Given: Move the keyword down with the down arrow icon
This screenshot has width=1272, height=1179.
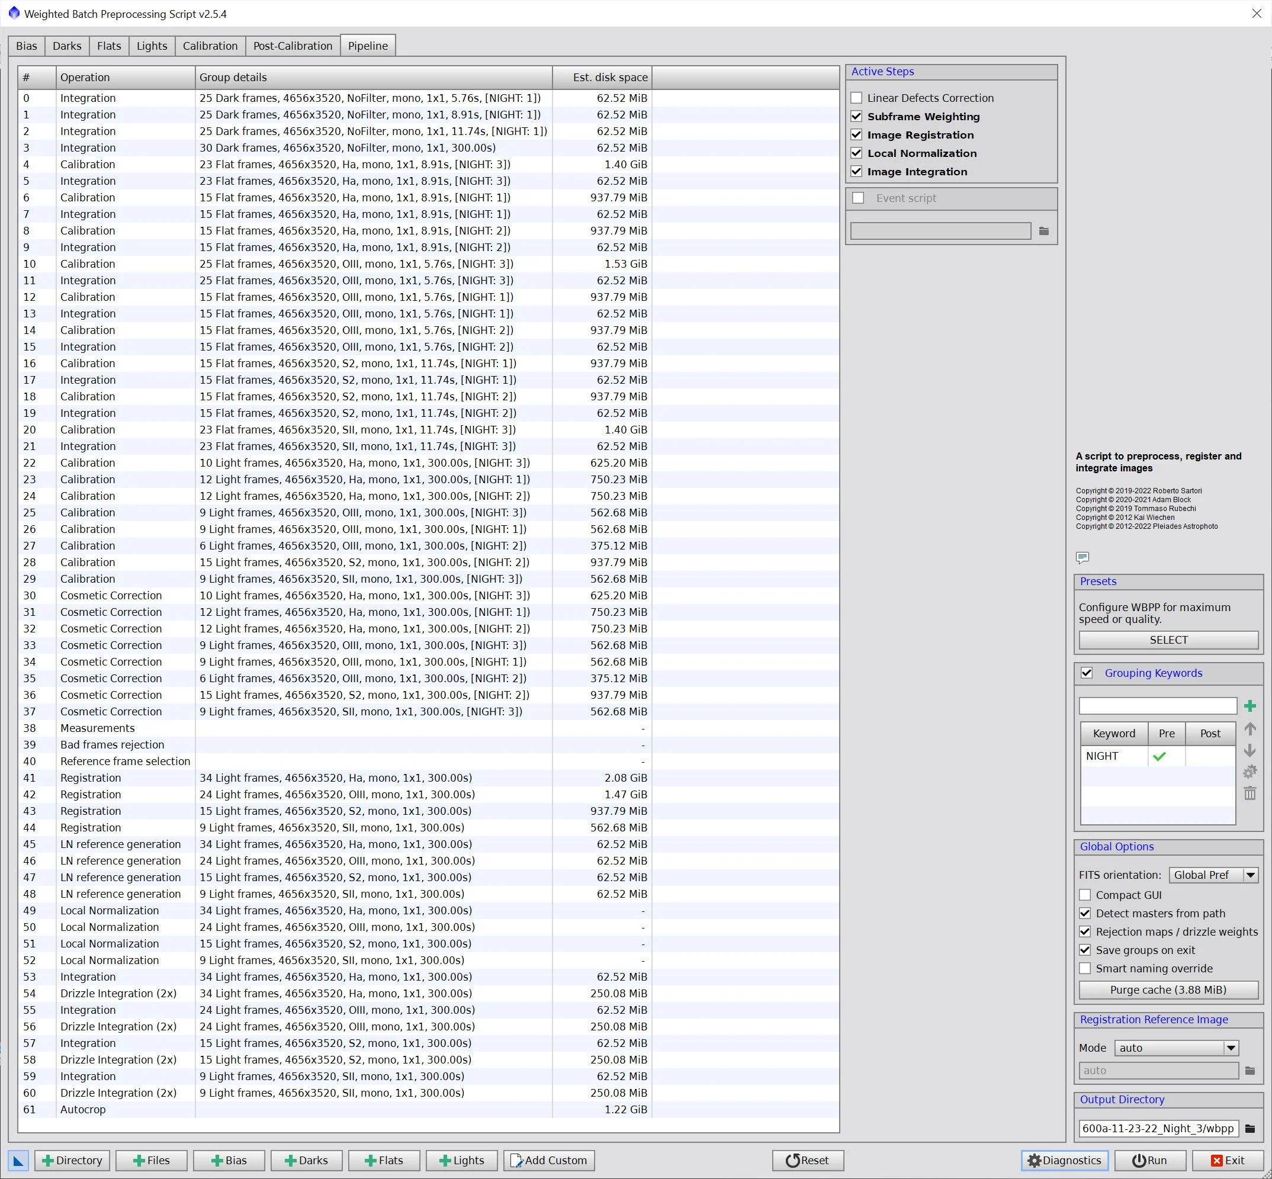Looking at the screenshot, I should [1249, 750].
